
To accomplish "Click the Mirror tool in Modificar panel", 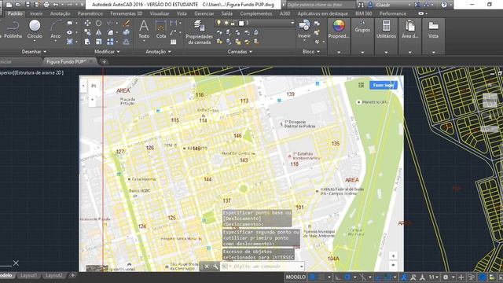I will [98, 32].
